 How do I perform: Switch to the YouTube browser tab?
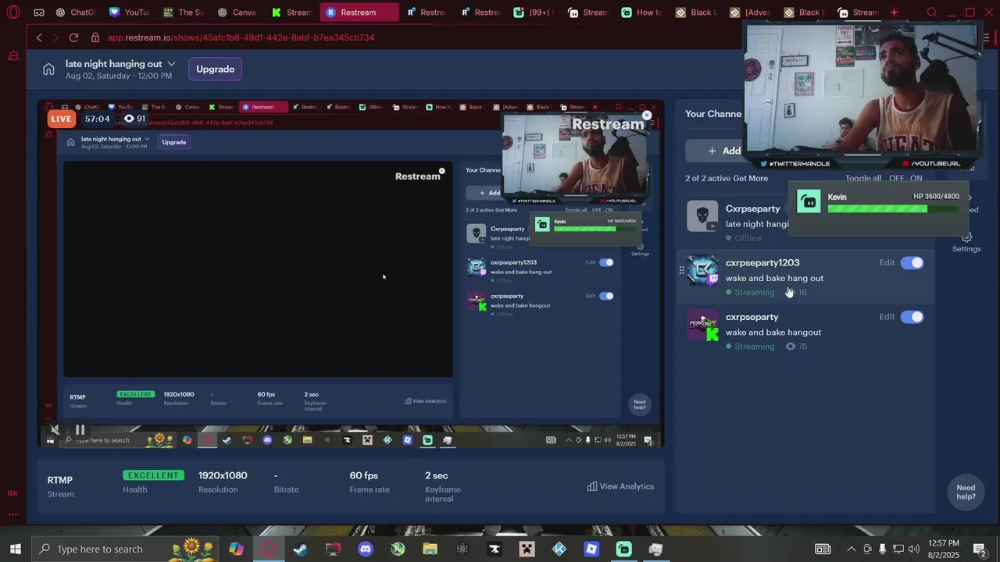click(x=130, y=12)
